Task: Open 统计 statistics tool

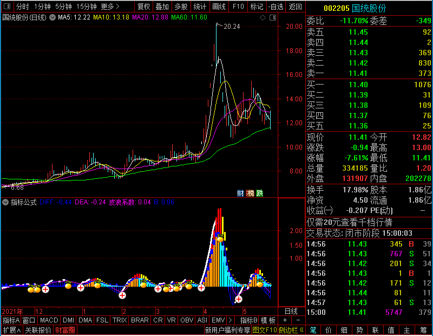Action: click(200, 7)
